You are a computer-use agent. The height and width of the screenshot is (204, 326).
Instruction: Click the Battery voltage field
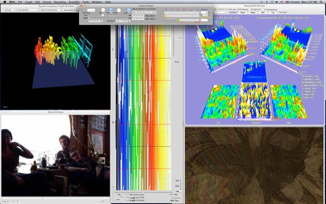click(x=204, y=13)
